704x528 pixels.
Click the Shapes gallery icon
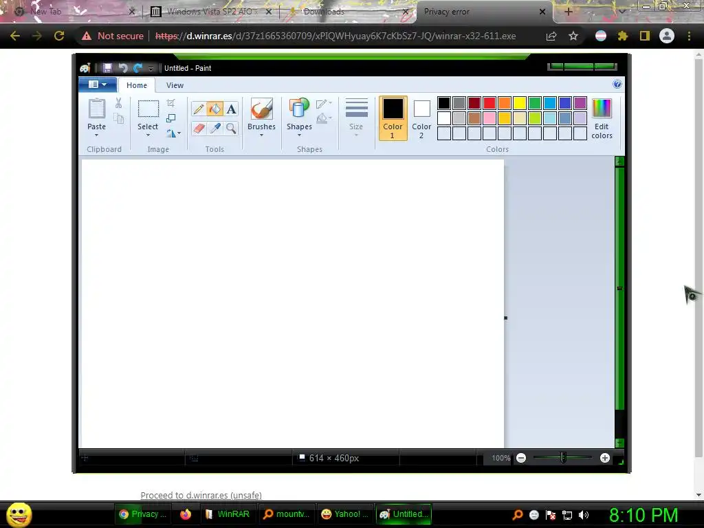tap(299, 108)
